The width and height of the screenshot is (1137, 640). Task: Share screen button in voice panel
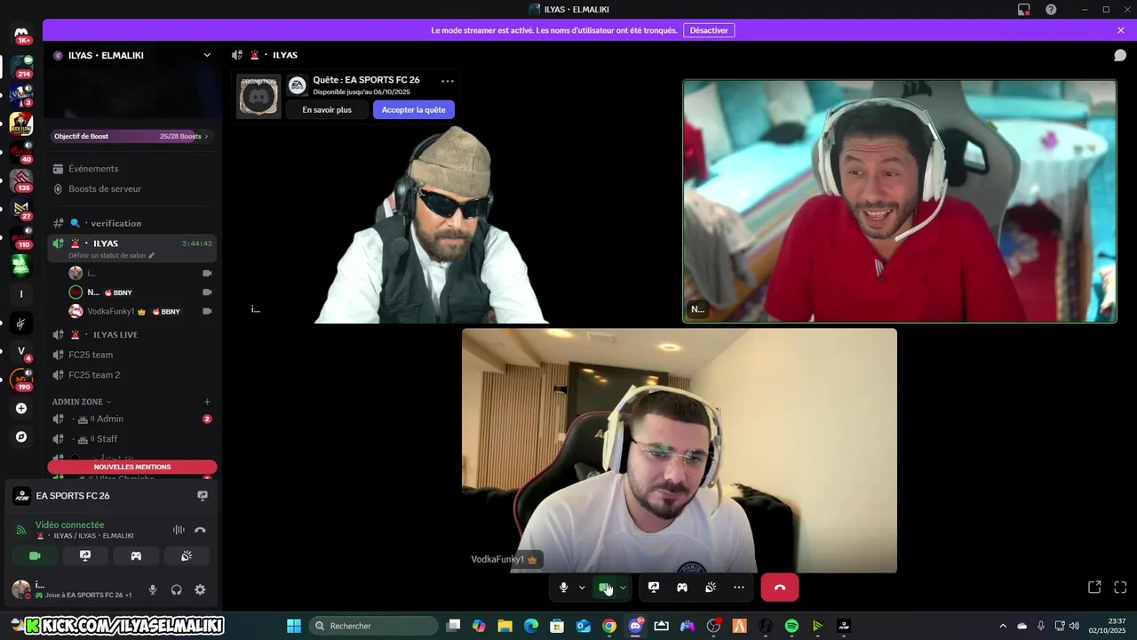tap(85, 556)
